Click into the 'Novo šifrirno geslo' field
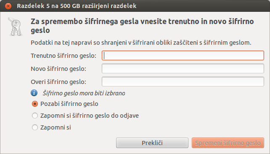This screenshot has width=270, height=154. (x=183, y=69)
